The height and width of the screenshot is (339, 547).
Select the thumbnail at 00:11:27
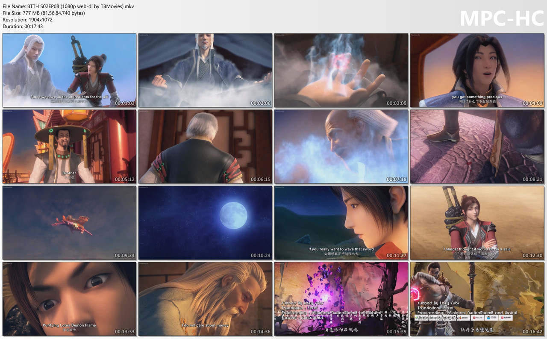pyautogui.click(x=341, y=223)
